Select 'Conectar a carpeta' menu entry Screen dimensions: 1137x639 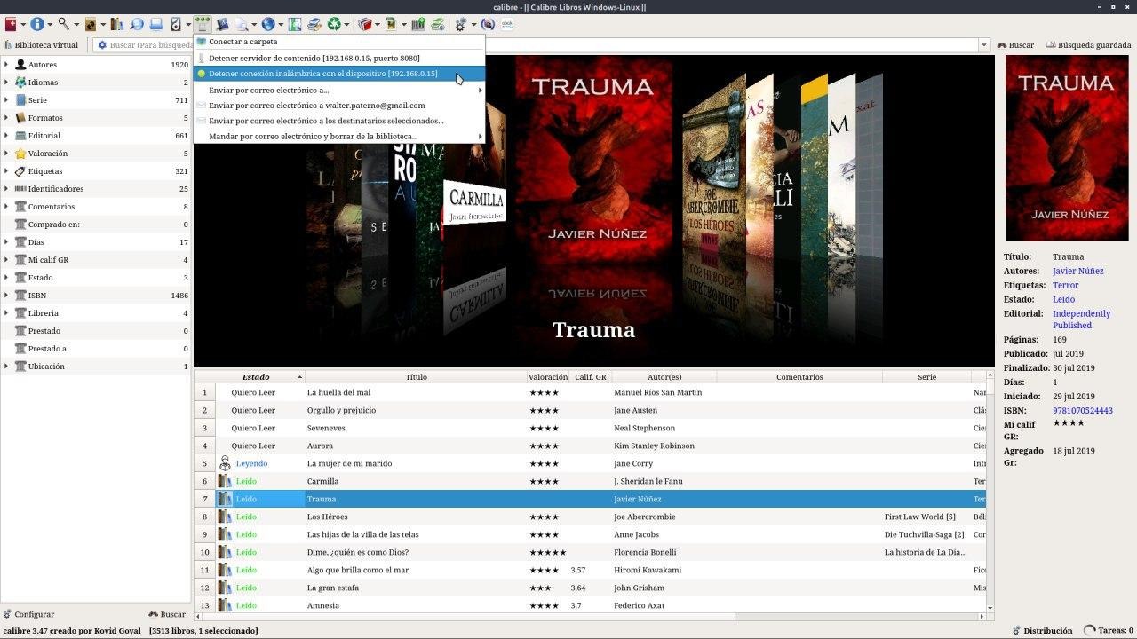[x=339, y=42]
